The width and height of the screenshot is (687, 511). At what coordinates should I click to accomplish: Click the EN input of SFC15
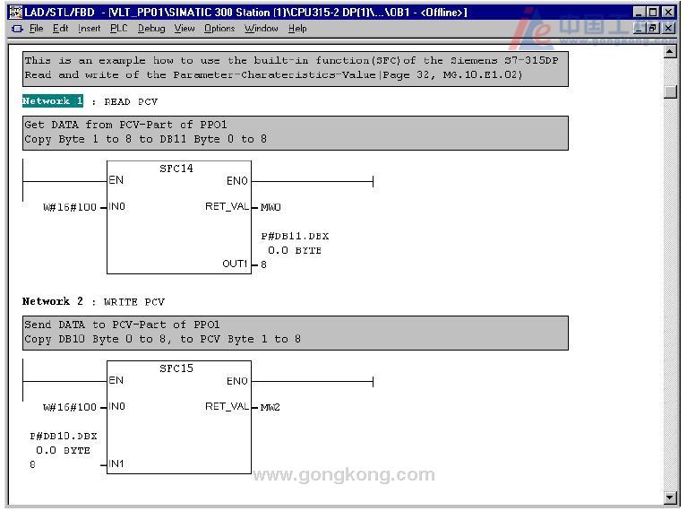click(116, 380)
